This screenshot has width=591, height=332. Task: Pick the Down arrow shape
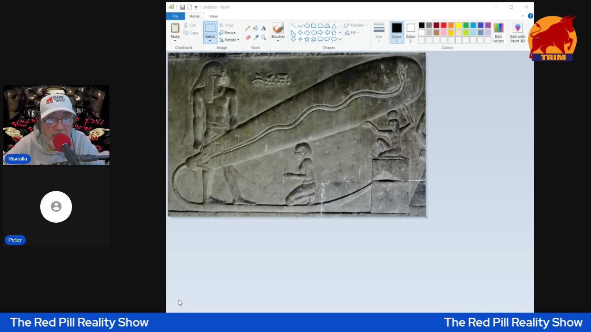pos(294,39)
